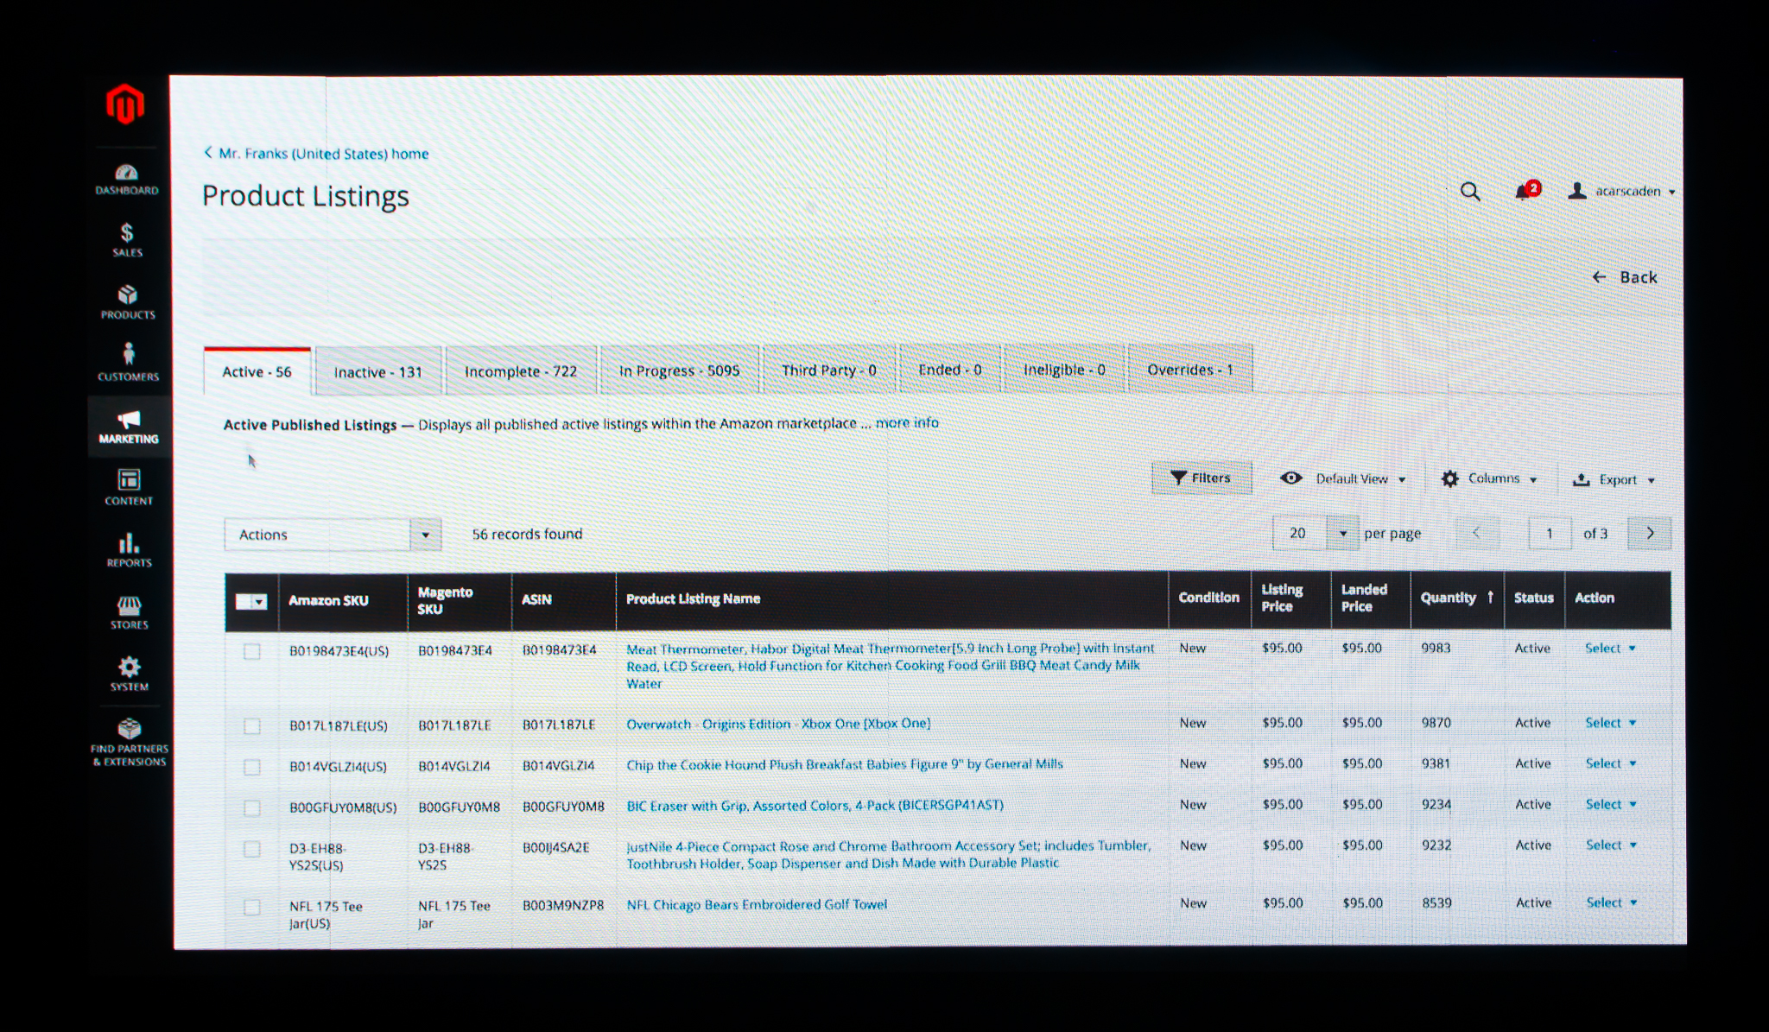
Task: Open the notifications bell icon
Action: point(1525,191)
